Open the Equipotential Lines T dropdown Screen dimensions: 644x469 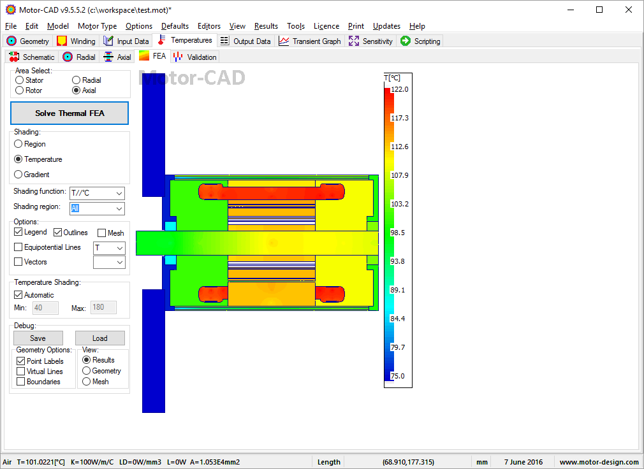[109, 248]
